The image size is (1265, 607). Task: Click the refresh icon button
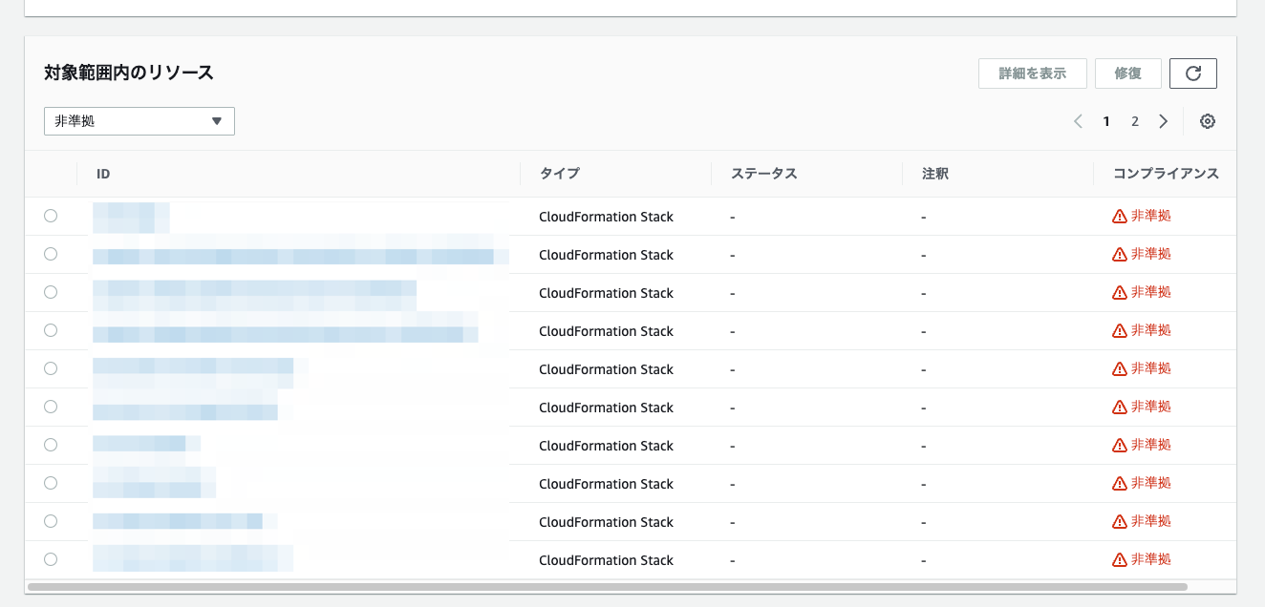tap(1192, 73)
